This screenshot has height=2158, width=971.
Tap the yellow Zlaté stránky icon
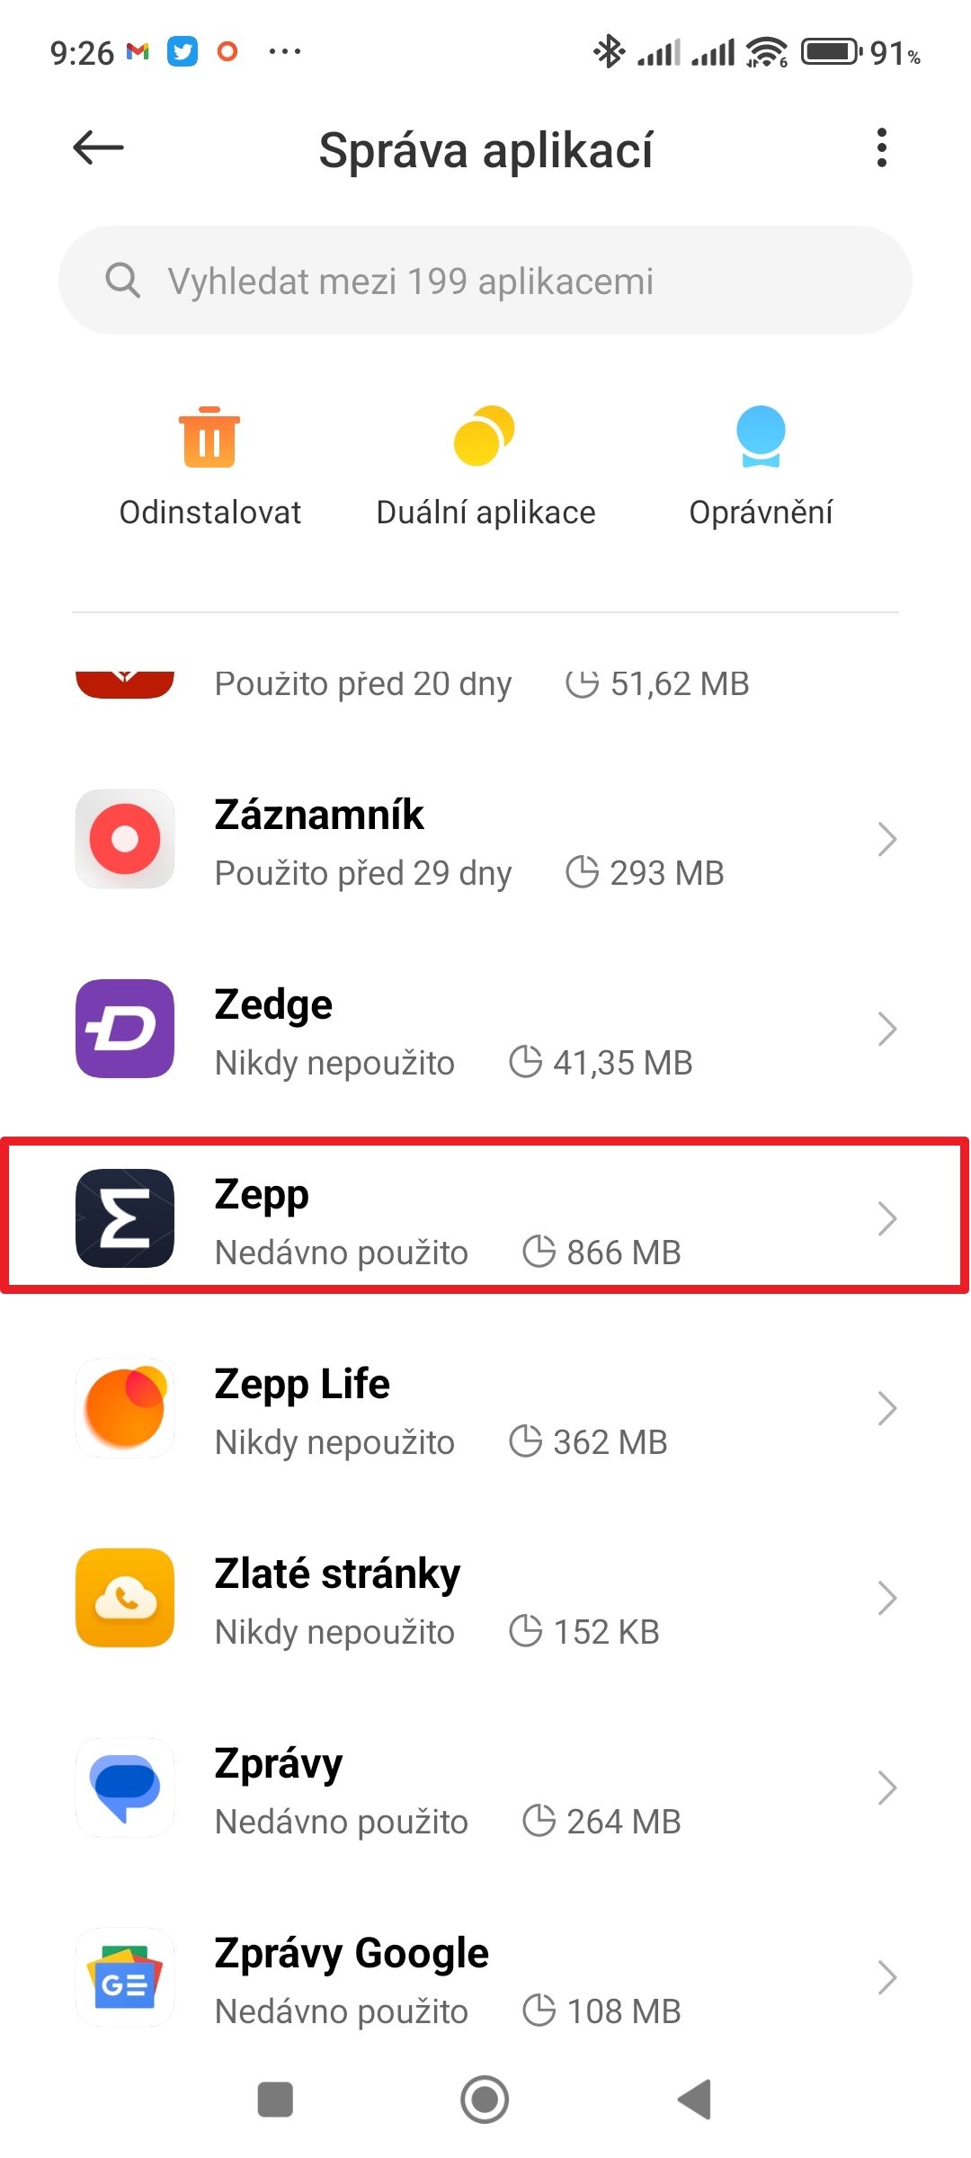tap(125, 1598)
